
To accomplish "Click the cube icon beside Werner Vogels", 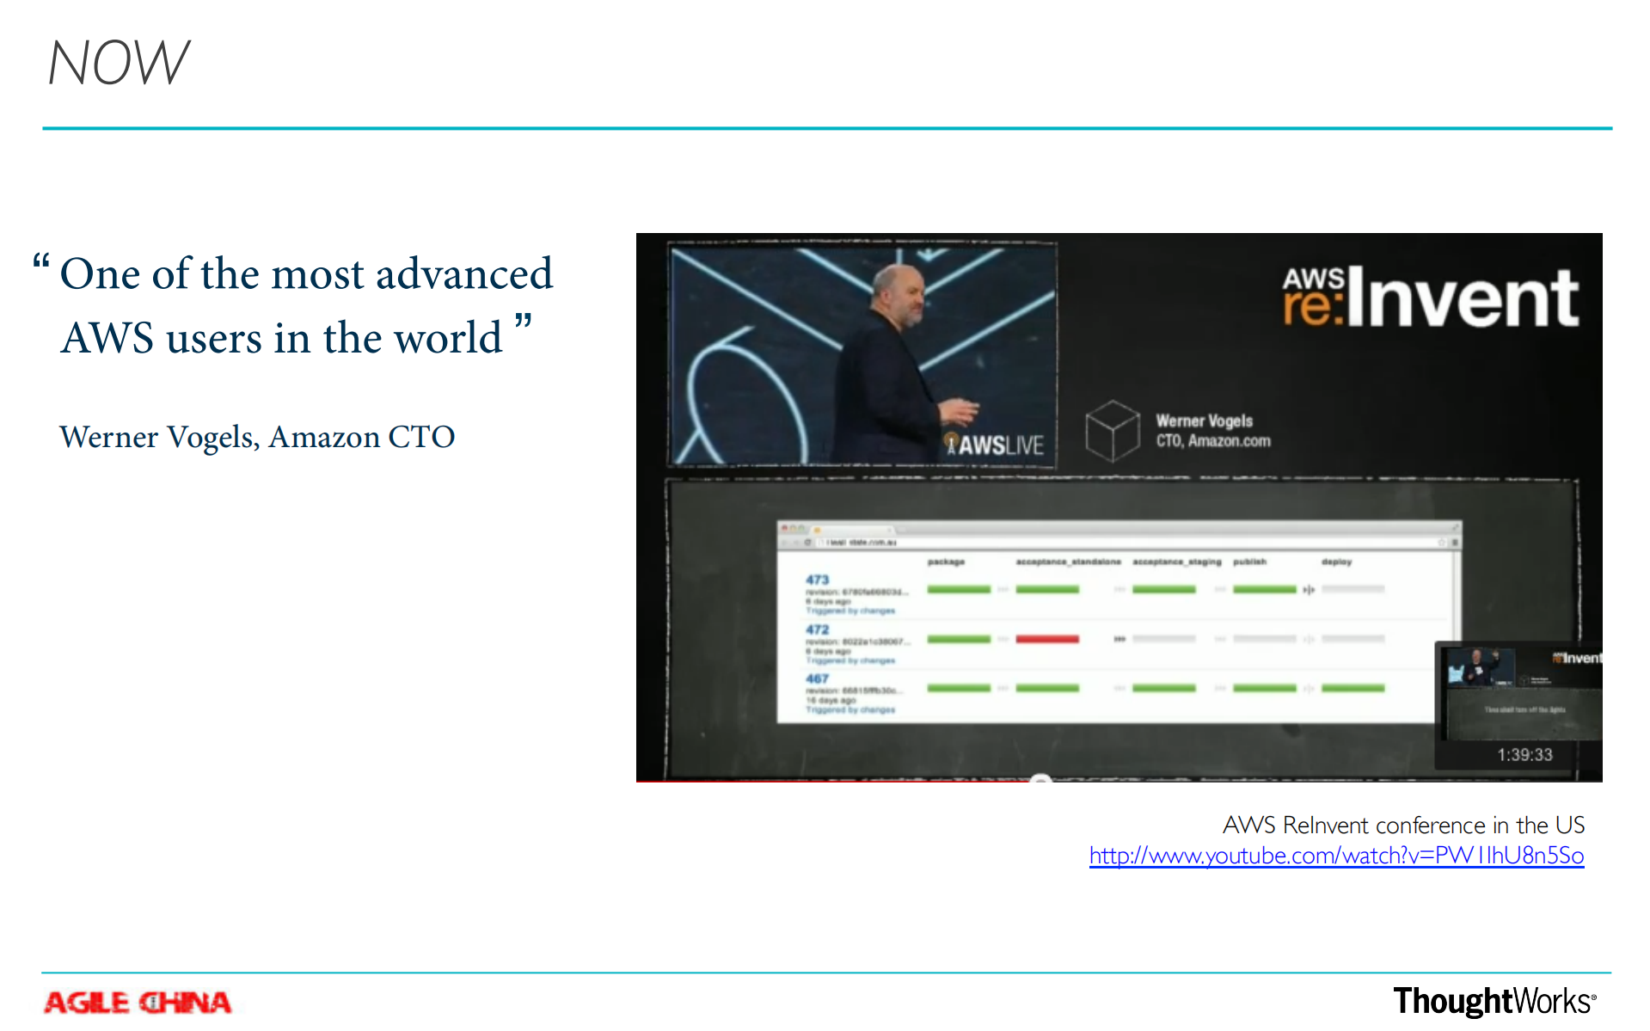I will tap(1112, 430).
